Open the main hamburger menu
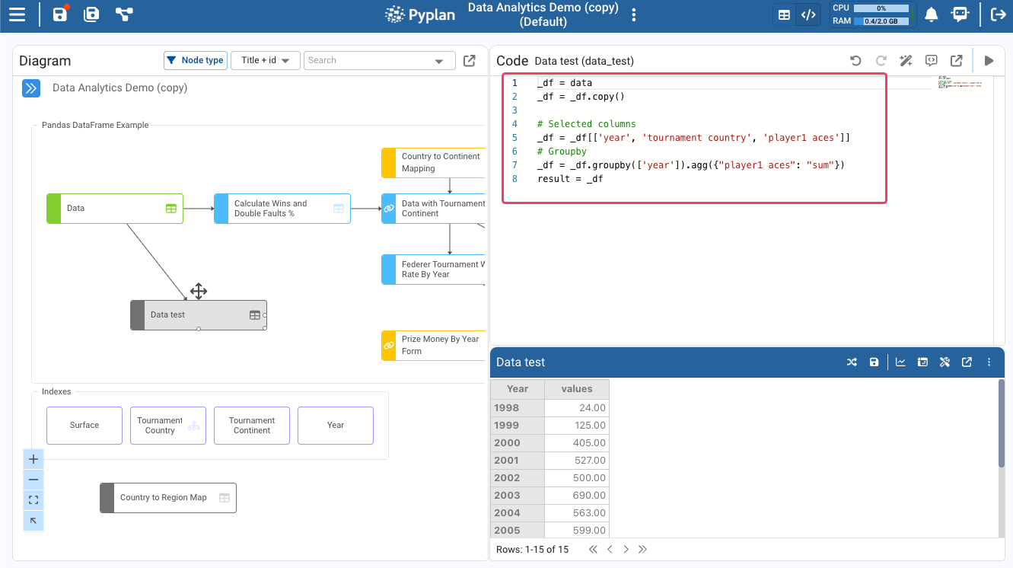The width and height of the screenshot is (1013, 568). click(x=17, y=14)
